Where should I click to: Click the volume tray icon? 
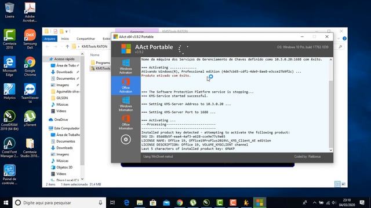click(x=334, y=203)
